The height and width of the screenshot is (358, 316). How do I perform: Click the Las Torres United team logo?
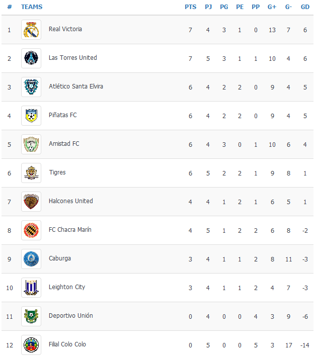pos(31,58)
